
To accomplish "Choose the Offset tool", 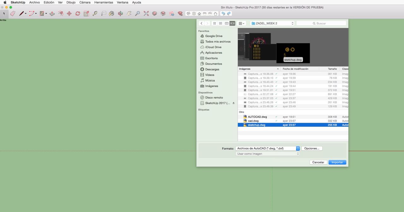I will pos(61,14).
